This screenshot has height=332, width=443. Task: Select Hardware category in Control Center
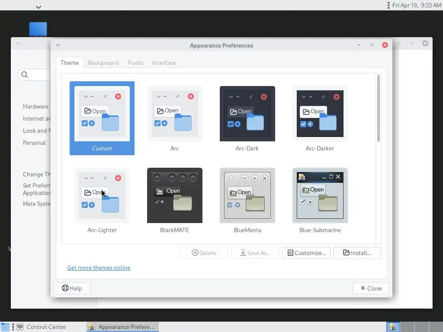point(35,106)
